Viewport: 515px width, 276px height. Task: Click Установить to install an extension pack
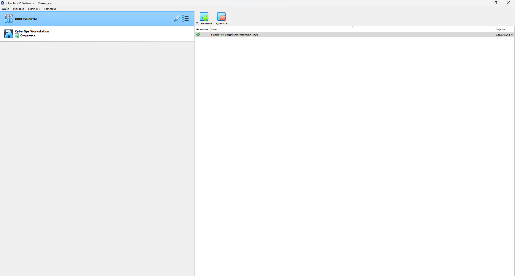pyautogui.click(x=204, y=18)
